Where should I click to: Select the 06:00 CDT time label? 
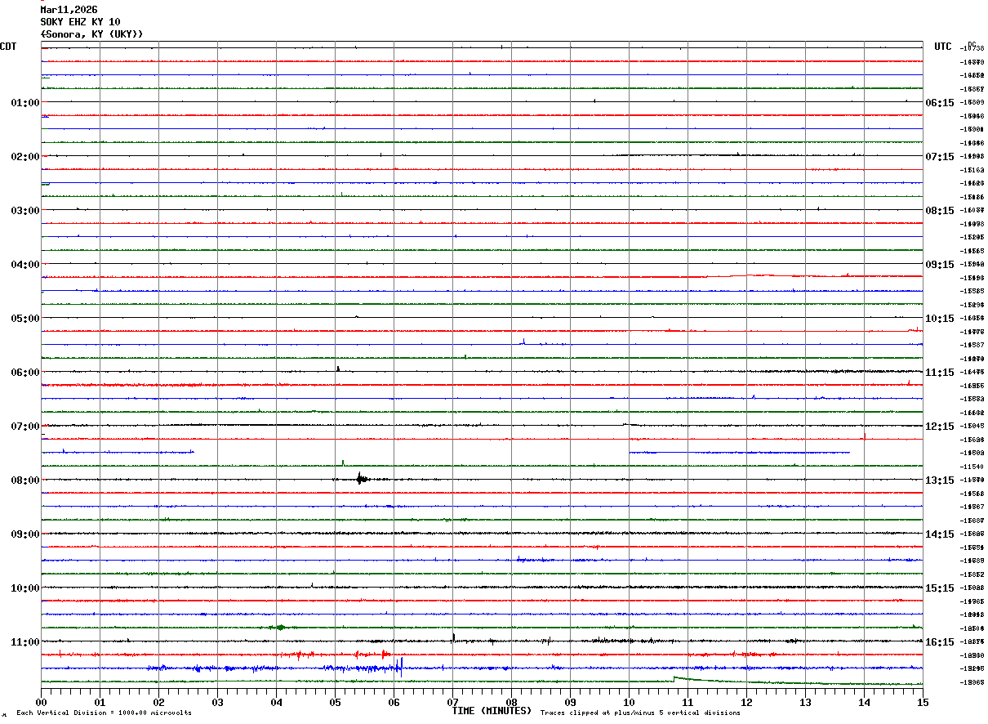[x=25, y=372]
